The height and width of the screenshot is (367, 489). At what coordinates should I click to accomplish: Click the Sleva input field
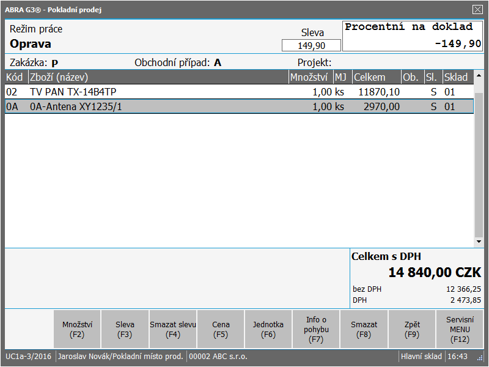312,46
